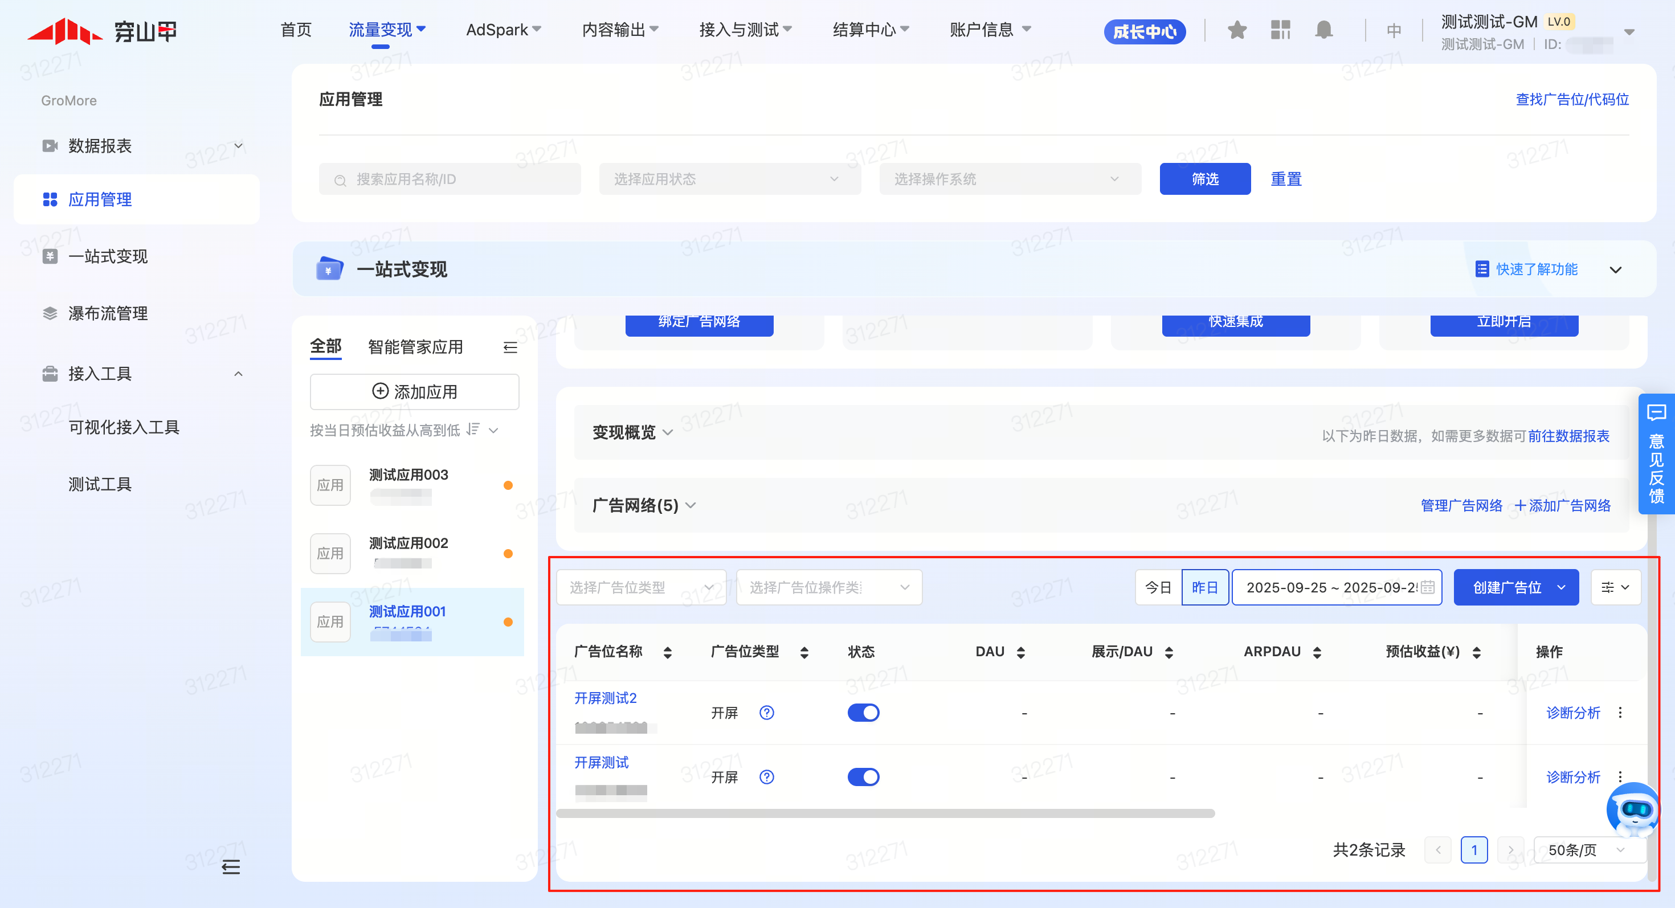Image resolution: width=1675 pixels, height=908 pixels.
Task: Select the 今日 date option
Action: click(1158, 587)
